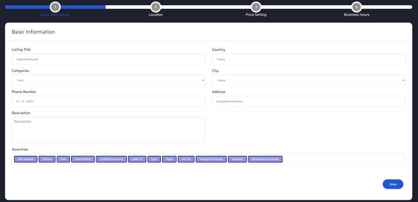Toggle the Pool amenity tag

[x=63, y=159]
